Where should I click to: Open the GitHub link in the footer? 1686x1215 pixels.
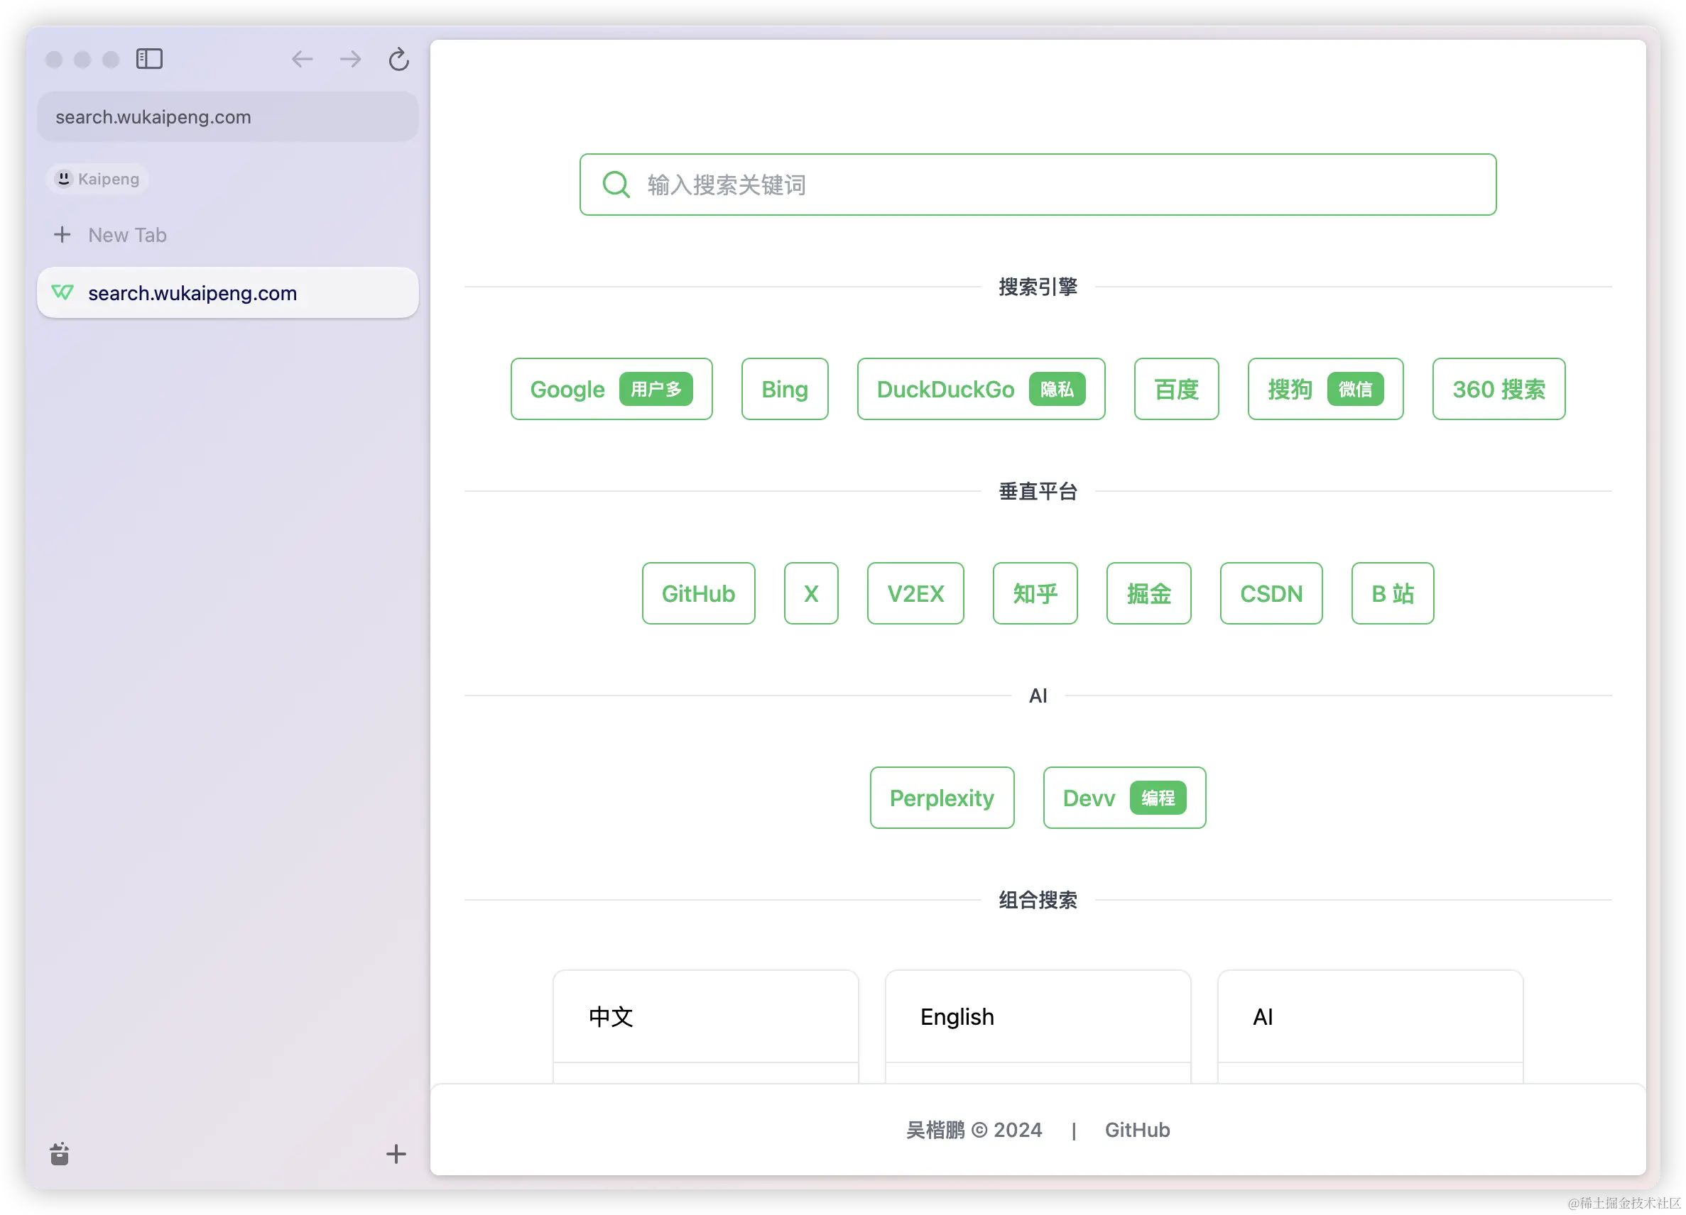point(1138,1130)
